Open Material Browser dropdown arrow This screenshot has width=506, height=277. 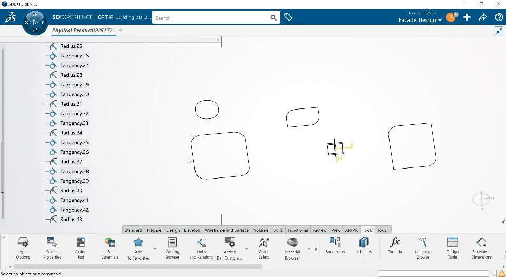pyautogui.click(x=309, y=249)
